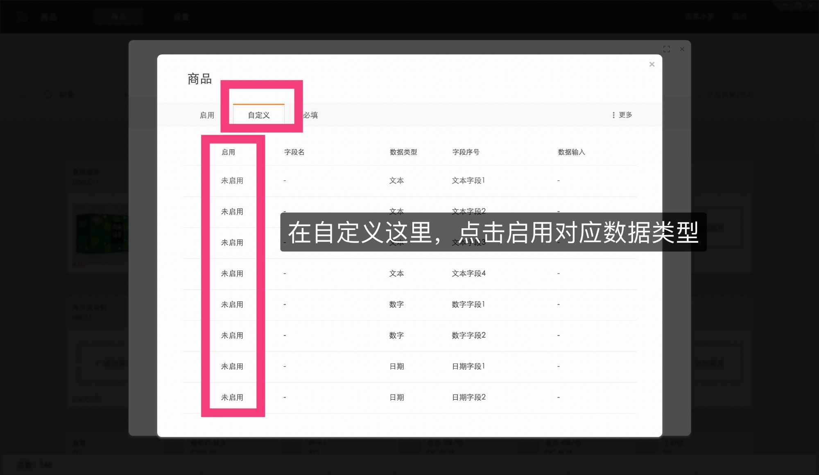Select the 自定义 tab

[258, 115]
